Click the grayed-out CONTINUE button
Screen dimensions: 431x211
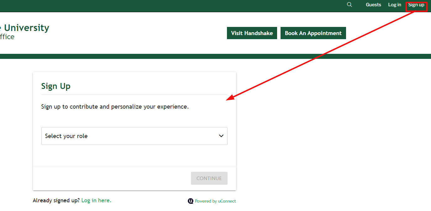coord(209,178)
